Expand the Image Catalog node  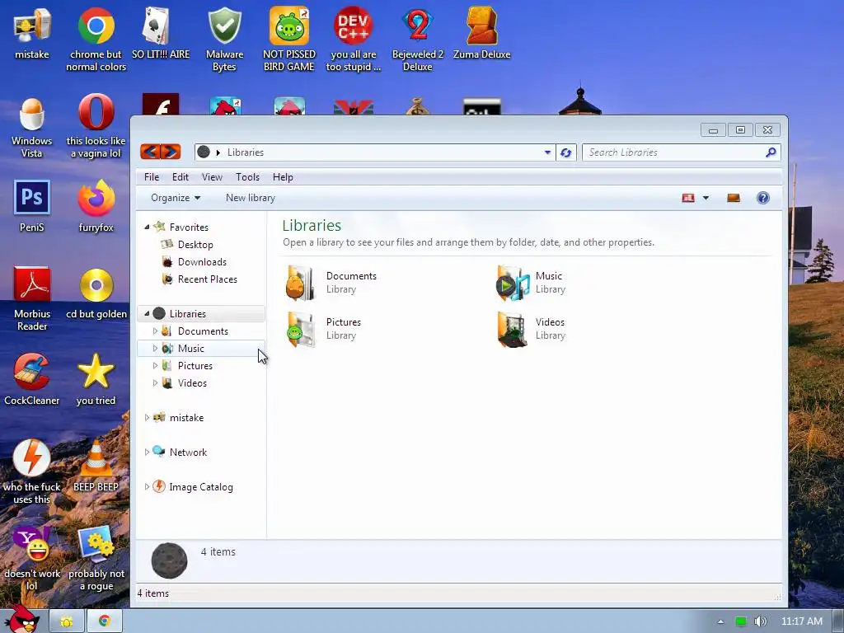click(147, 486)
